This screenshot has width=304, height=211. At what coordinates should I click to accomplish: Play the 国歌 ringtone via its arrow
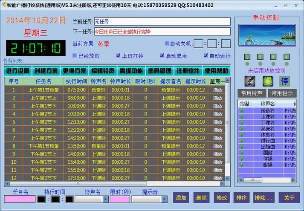click(242, 152)
